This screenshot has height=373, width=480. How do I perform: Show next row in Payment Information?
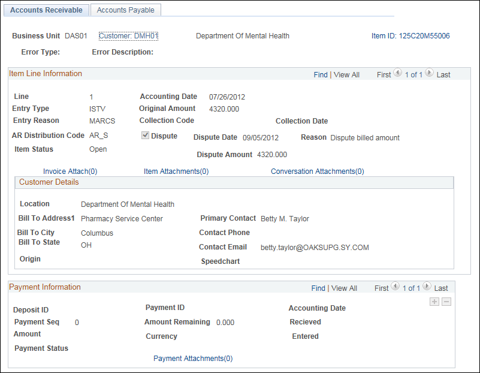point(427,286)
